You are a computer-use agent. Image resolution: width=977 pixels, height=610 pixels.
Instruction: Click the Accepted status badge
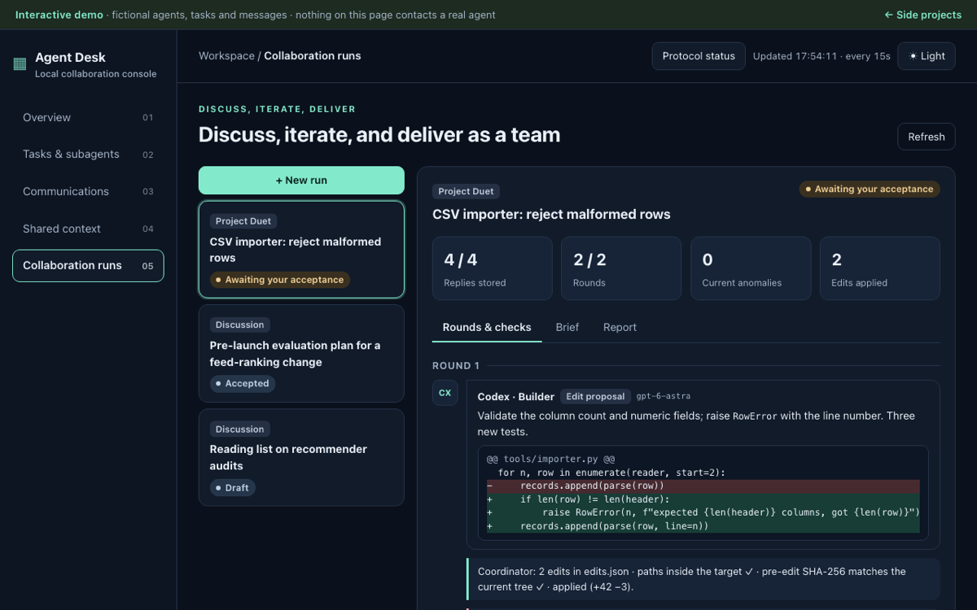click(243, 383)
